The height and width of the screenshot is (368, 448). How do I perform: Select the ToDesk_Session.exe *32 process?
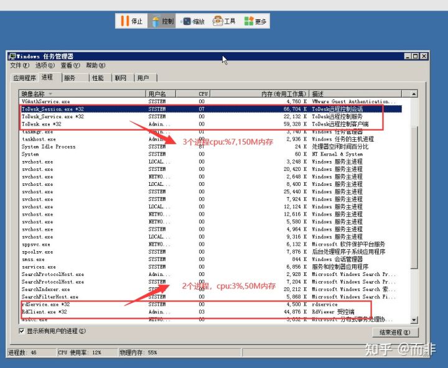pyautogui.click(x=210, y=109)
